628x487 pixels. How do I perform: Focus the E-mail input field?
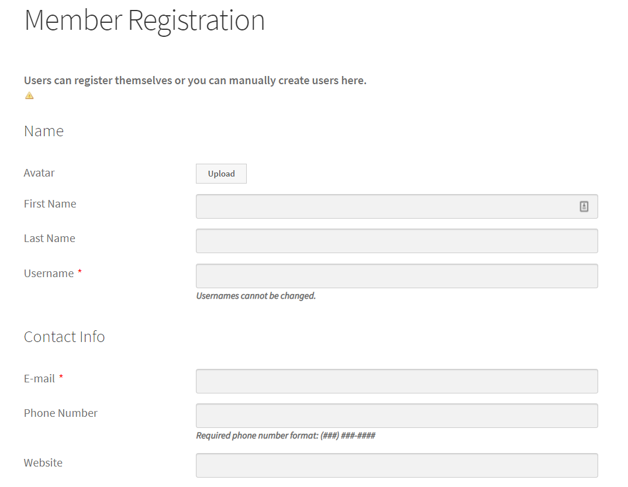coord(396,381)
